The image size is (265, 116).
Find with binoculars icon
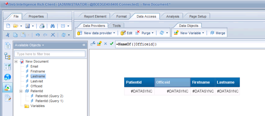[52, 26]
